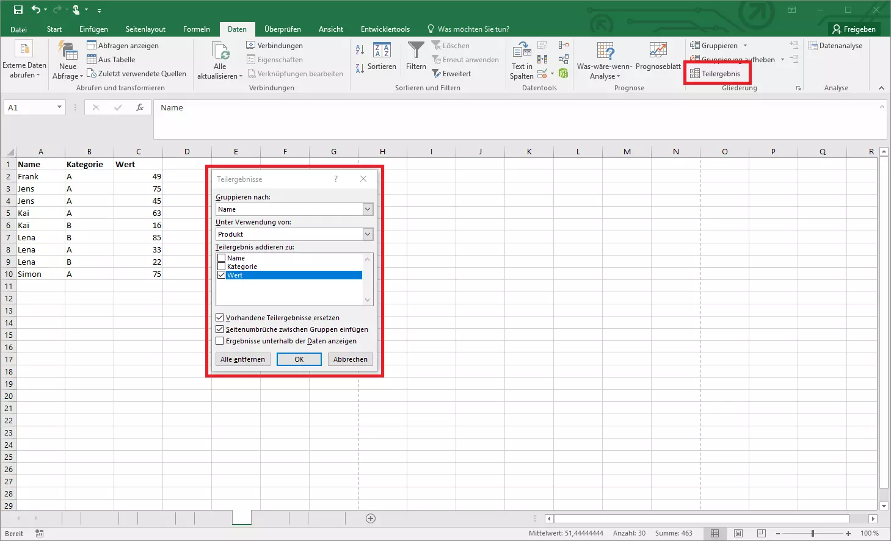Open Externe Daten abrufen
This screenshot has height=541, width=891.
pos(24,61)
